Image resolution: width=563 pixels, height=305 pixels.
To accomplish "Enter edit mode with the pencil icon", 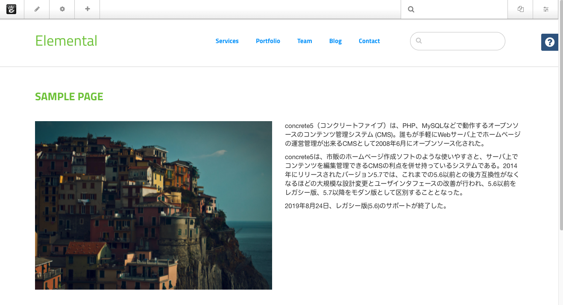I will [36, 9].
